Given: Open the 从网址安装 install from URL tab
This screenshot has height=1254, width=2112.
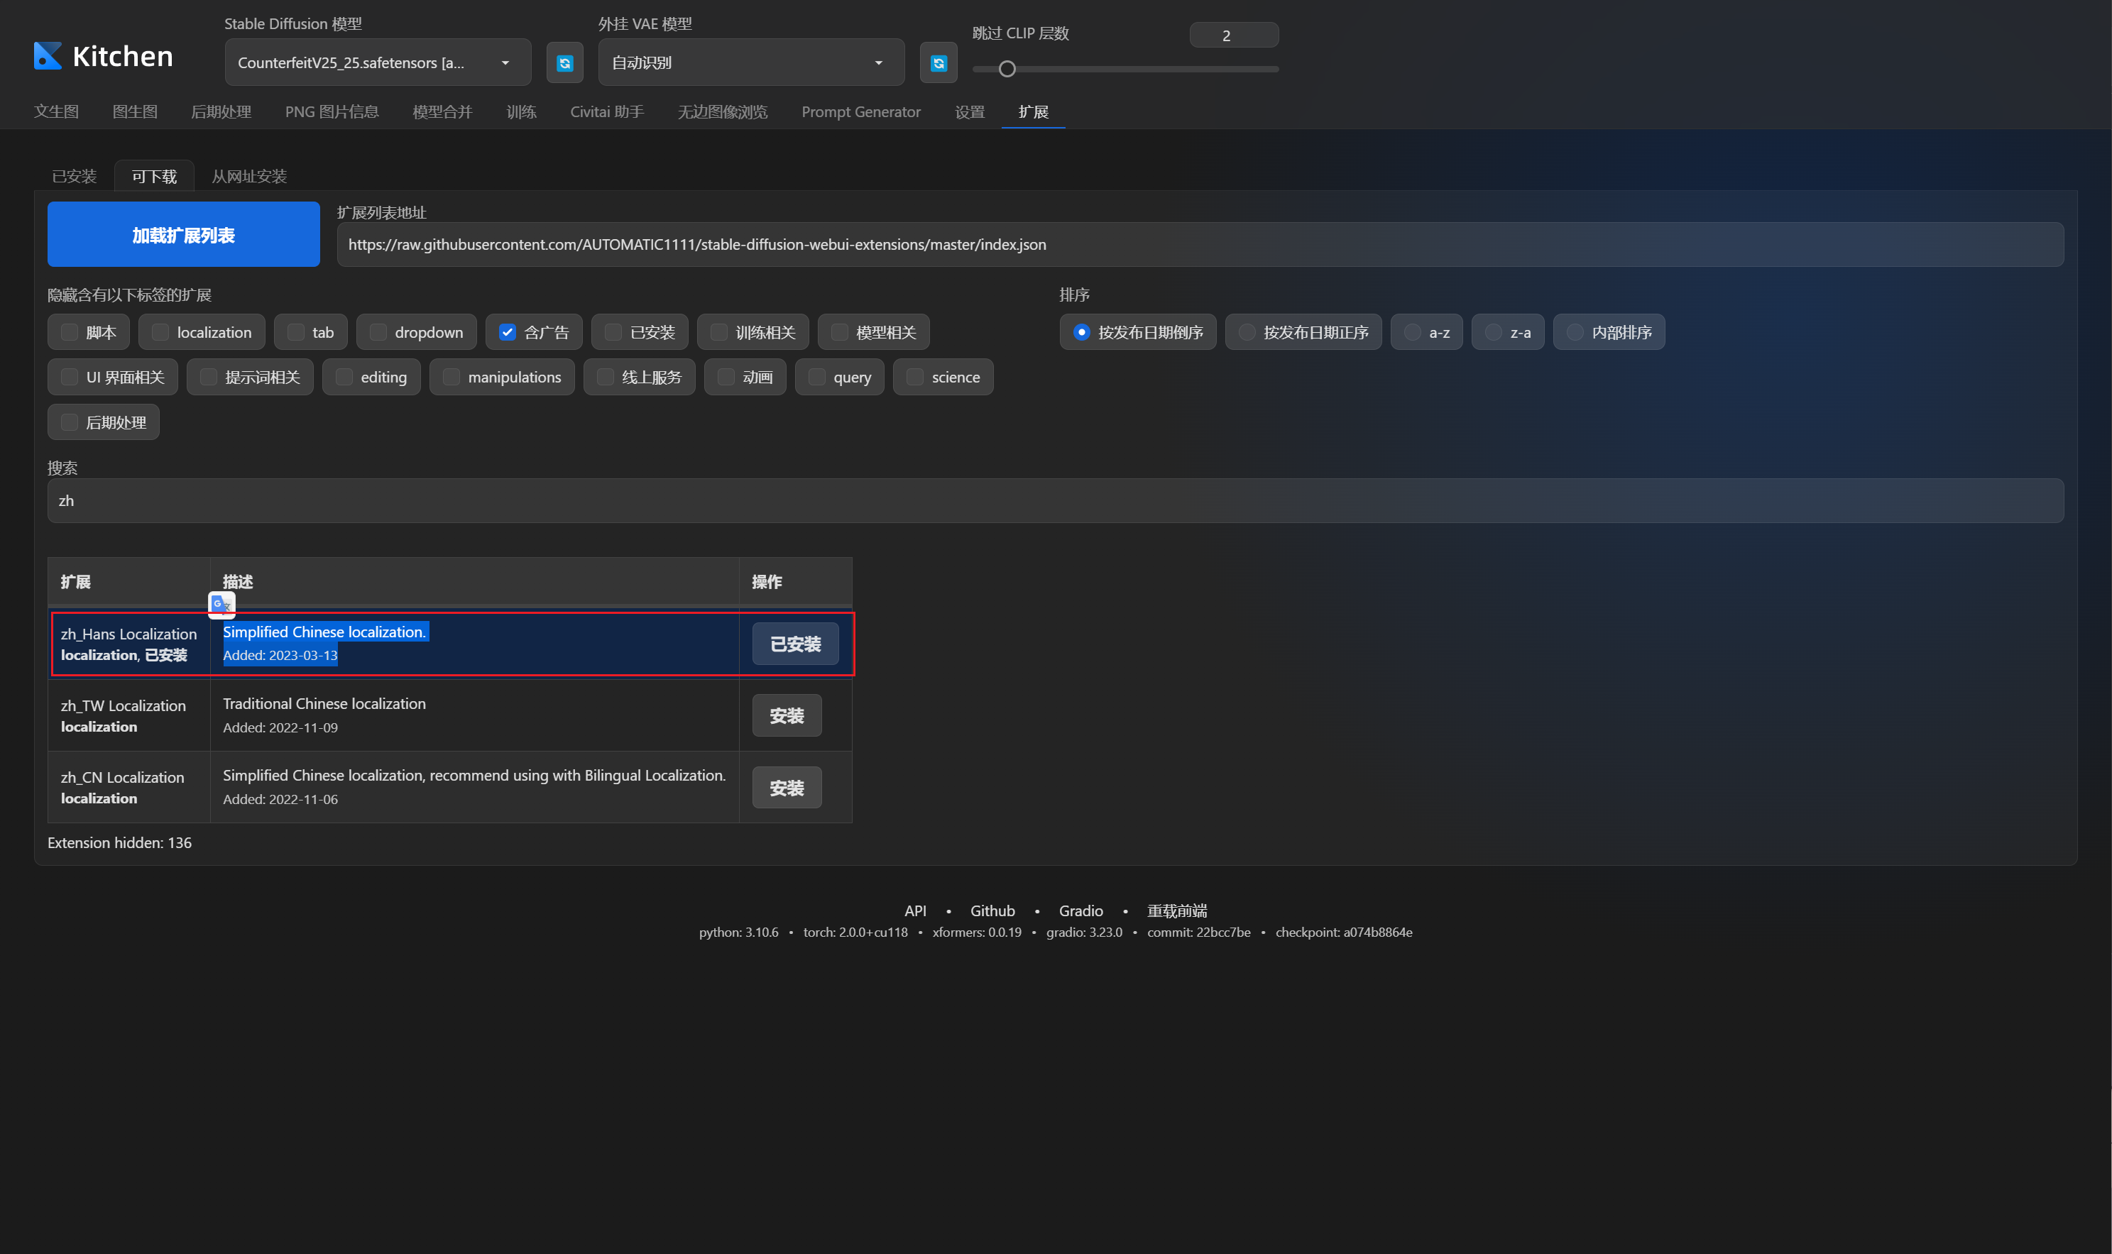Looking at the screenshot, I should tap(248, 177).
